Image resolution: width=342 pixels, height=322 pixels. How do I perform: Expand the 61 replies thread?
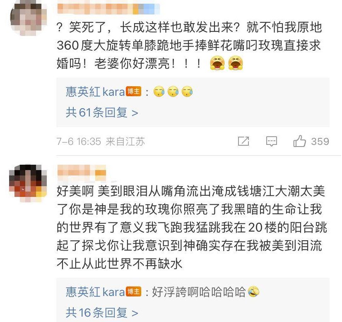click(102, 113)
